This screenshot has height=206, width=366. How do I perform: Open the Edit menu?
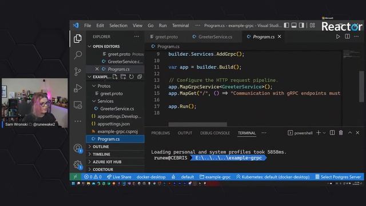[x=100, y=25]
